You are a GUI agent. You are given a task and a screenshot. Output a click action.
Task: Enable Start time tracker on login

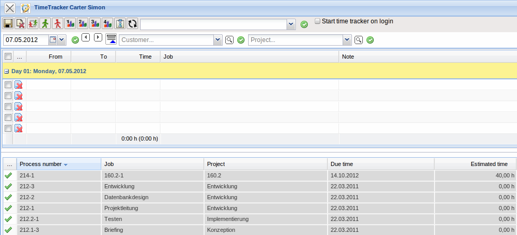point(318,21)
